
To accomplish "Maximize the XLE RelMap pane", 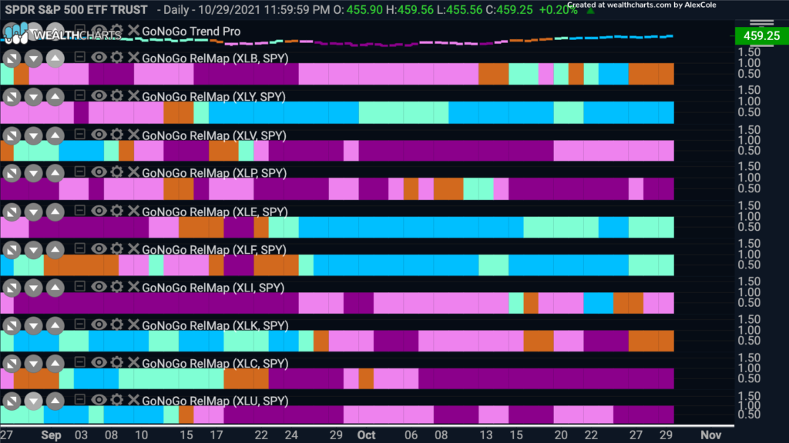I will coord(12,212).
